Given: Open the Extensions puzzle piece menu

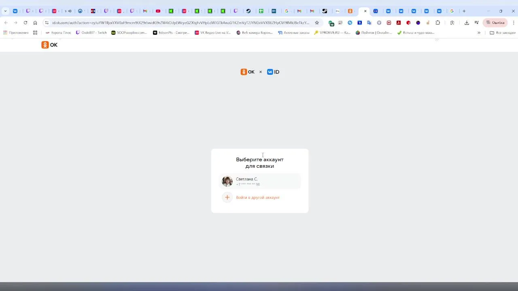Looking at the screenshot, I should point(438,23).
